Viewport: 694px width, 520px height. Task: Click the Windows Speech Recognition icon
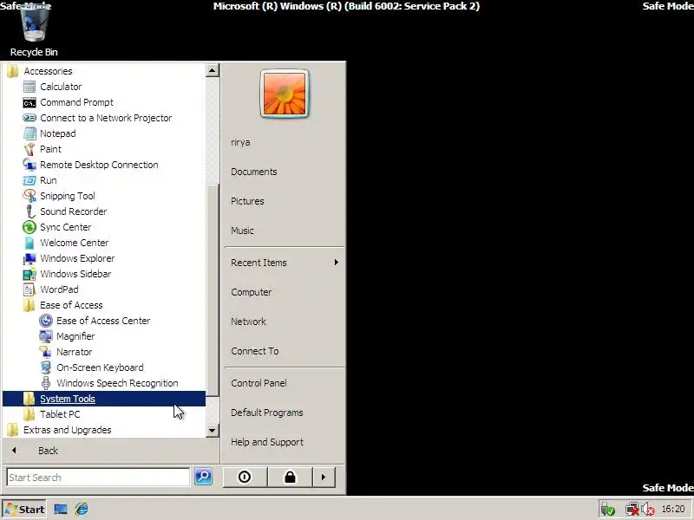[46, 383]
